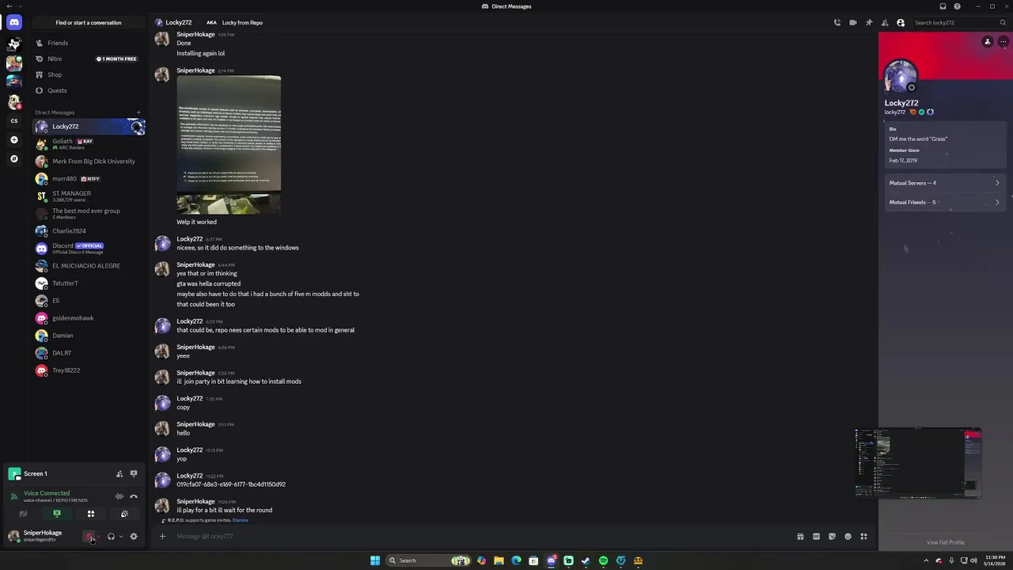Open DM with Charlie2824
The height and width of the screenshot is (570, 1013).
tap(89, 231)
